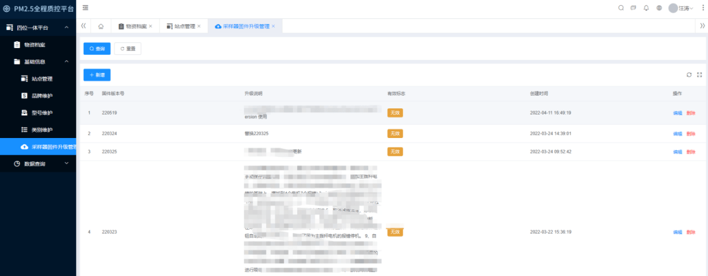Open the vertical three-dot more menu
This screenshot has height=276, width=708.
click(x=702, y=8)
